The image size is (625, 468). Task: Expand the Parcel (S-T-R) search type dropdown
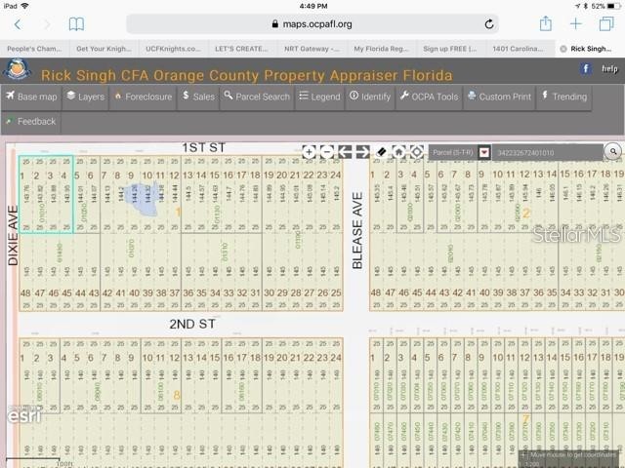click(x=483, y=153)
